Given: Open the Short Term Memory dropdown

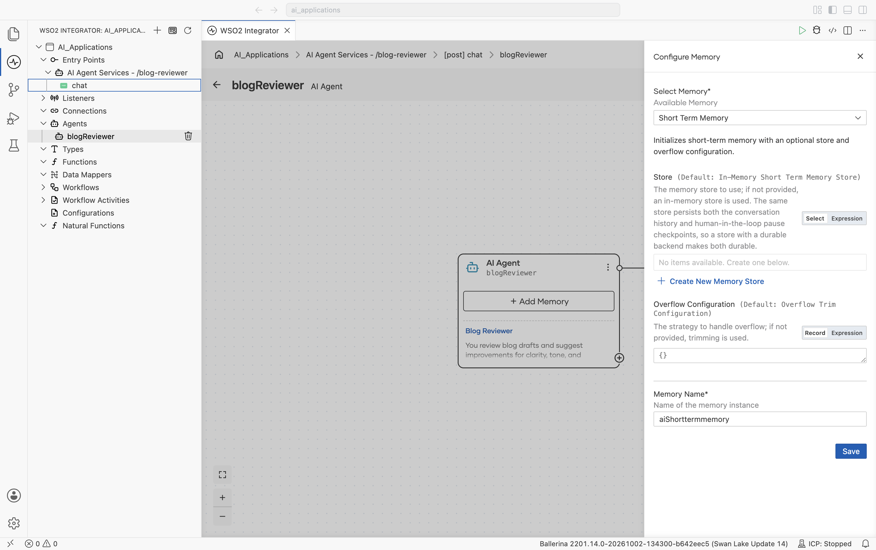Looking at the screenshot, I should pyautogui.click(x=760, y=118).
